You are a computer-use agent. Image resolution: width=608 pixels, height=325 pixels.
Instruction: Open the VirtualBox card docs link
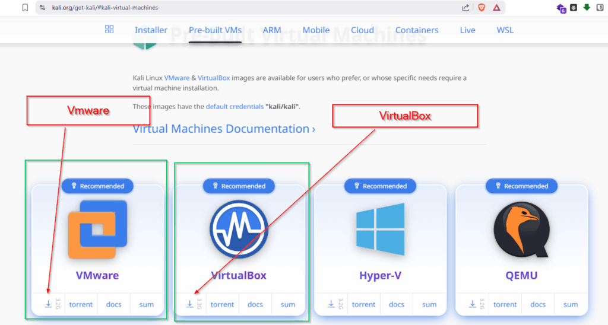[255, 304]
